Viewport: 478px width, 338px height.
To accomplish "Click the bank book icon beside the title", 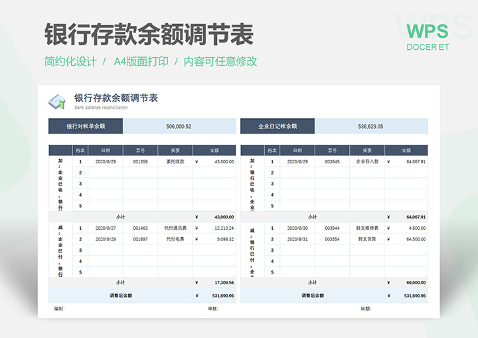I will (56, 101).
